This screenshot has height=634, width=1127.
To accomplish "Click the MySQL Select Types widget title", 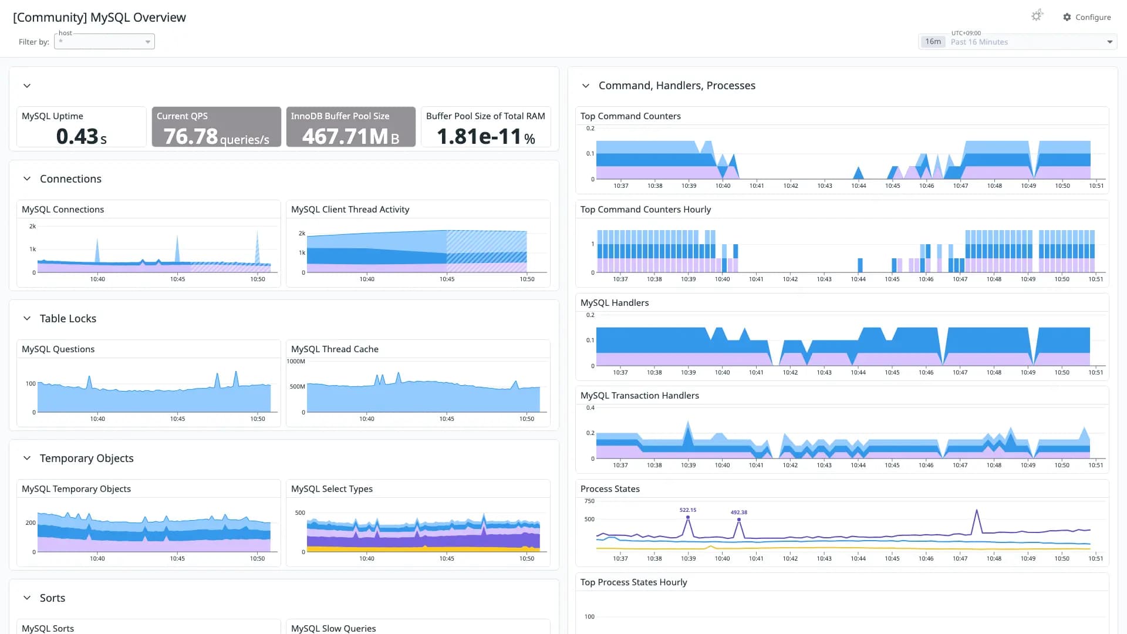I will 332,489.
